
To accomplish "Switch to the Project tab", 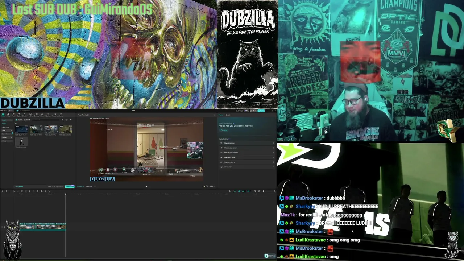I will coord(221,115).
